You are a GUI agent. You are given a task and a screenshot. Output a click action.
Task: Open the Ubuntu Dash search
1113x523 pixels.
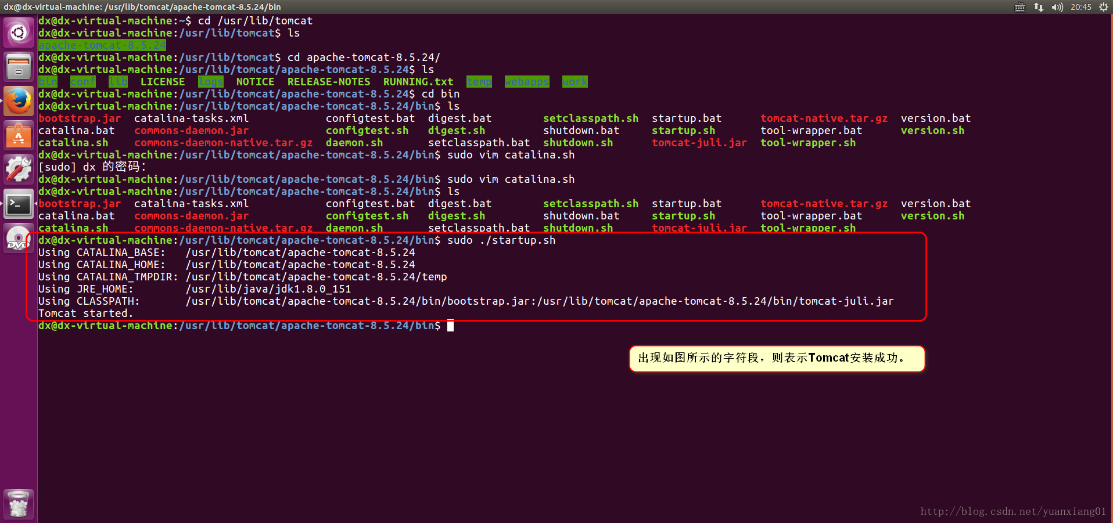[x=19, y=33]
